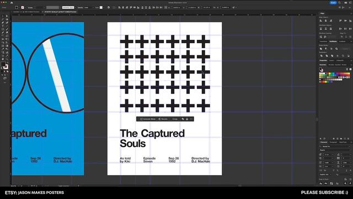The width and height of the screenshot is (353, 199).
Task: Select the Pen tool
Action: click(3, 23)
